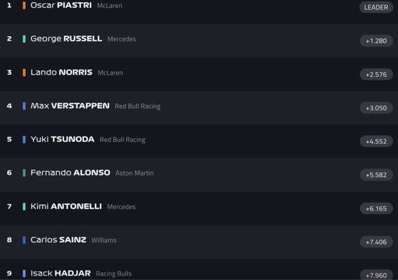Click the LEADER badge for Oscar Piastri

point(376,8)
